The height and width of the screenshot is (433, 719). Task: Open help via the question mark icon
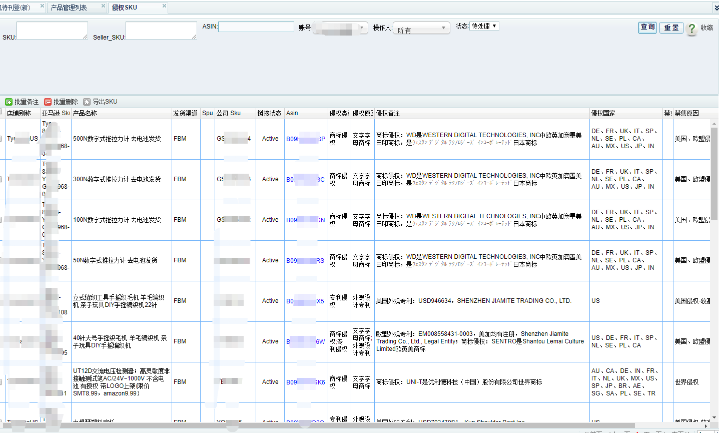[691, 29]
